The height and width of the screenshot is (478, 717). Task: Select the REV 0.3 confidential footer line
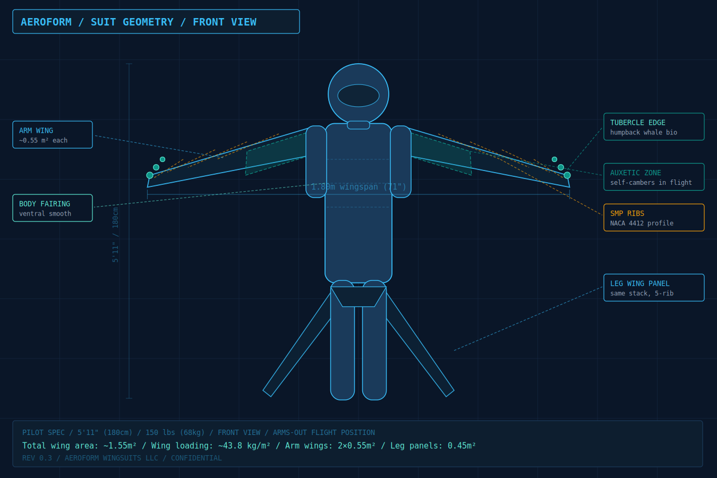122,458
